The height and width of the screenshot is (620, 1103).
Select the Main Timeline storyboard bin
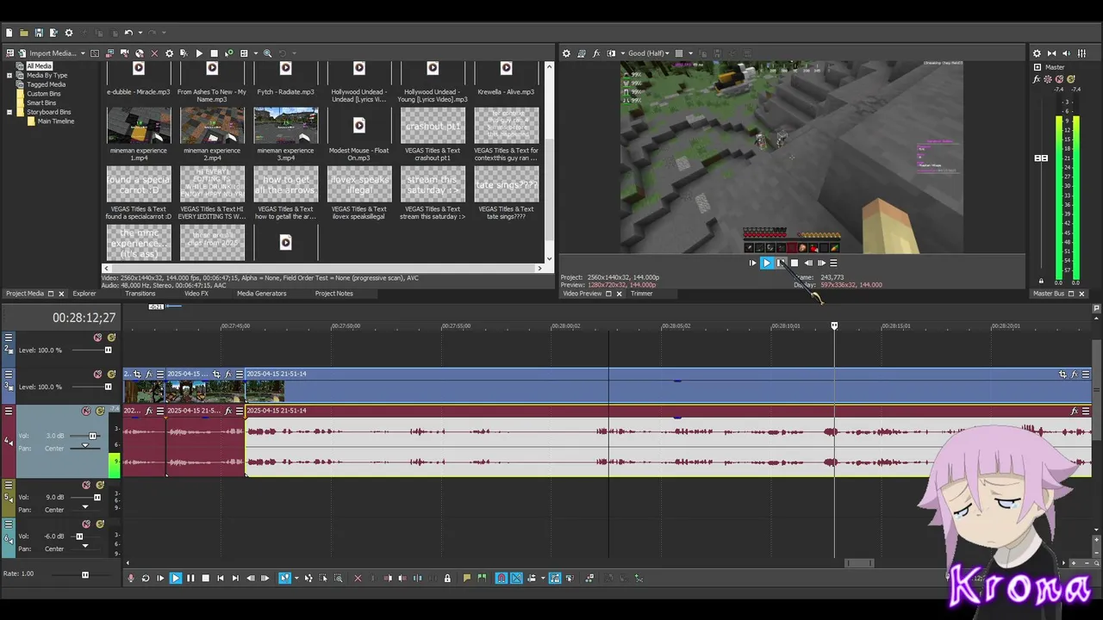pyautogui.click(x=56, y=121)
